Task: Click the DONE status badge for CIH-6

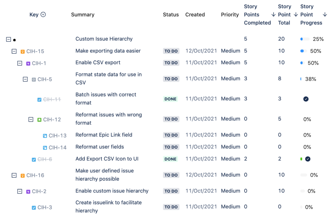Action: pyautogui.click(x=171, y=159)
